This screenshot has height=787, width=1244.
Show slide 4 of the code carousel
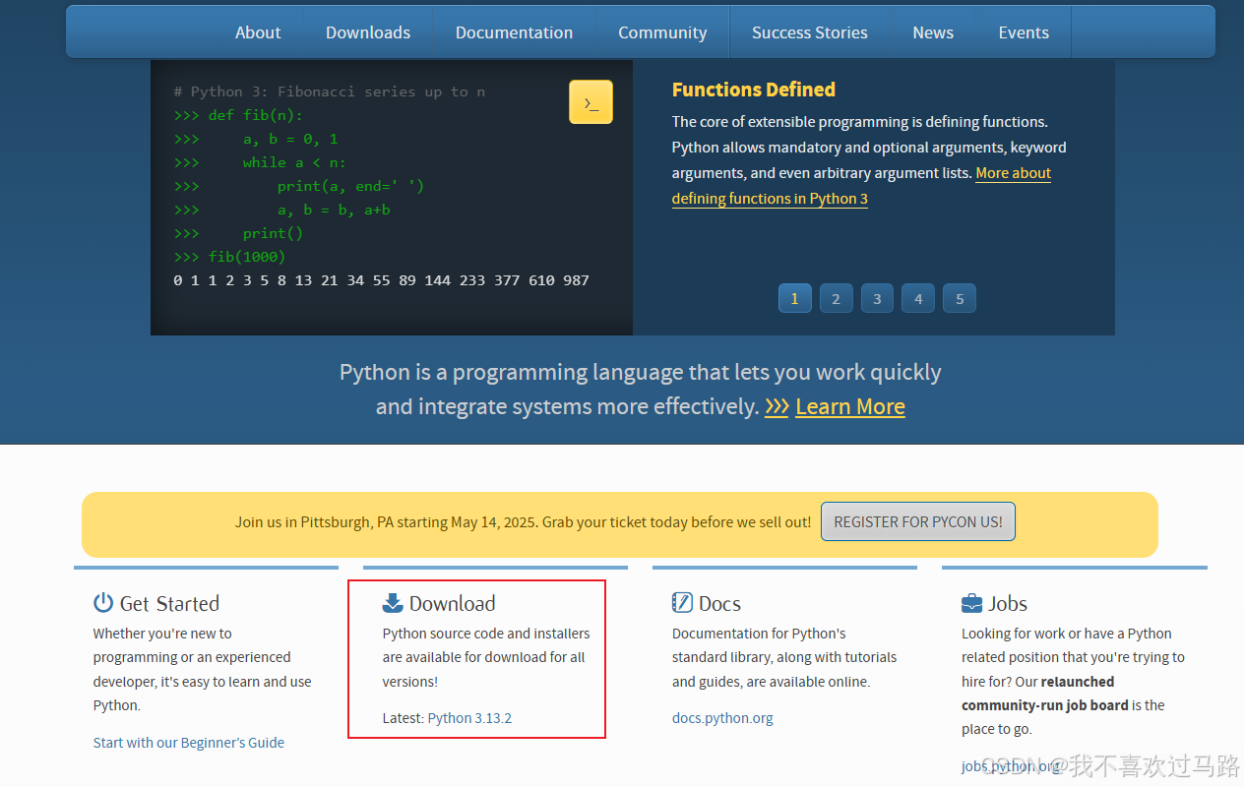918,298
